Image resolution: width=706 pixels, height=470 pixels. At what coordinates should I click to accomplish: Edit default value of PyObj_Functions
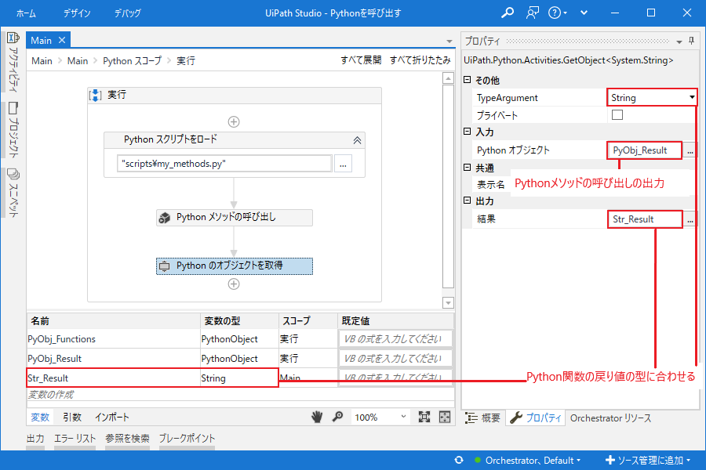[x=395, y=339]
